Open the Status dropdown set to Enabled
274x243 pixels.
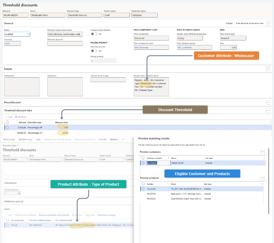pyautogui.click(x=17, y=34)
